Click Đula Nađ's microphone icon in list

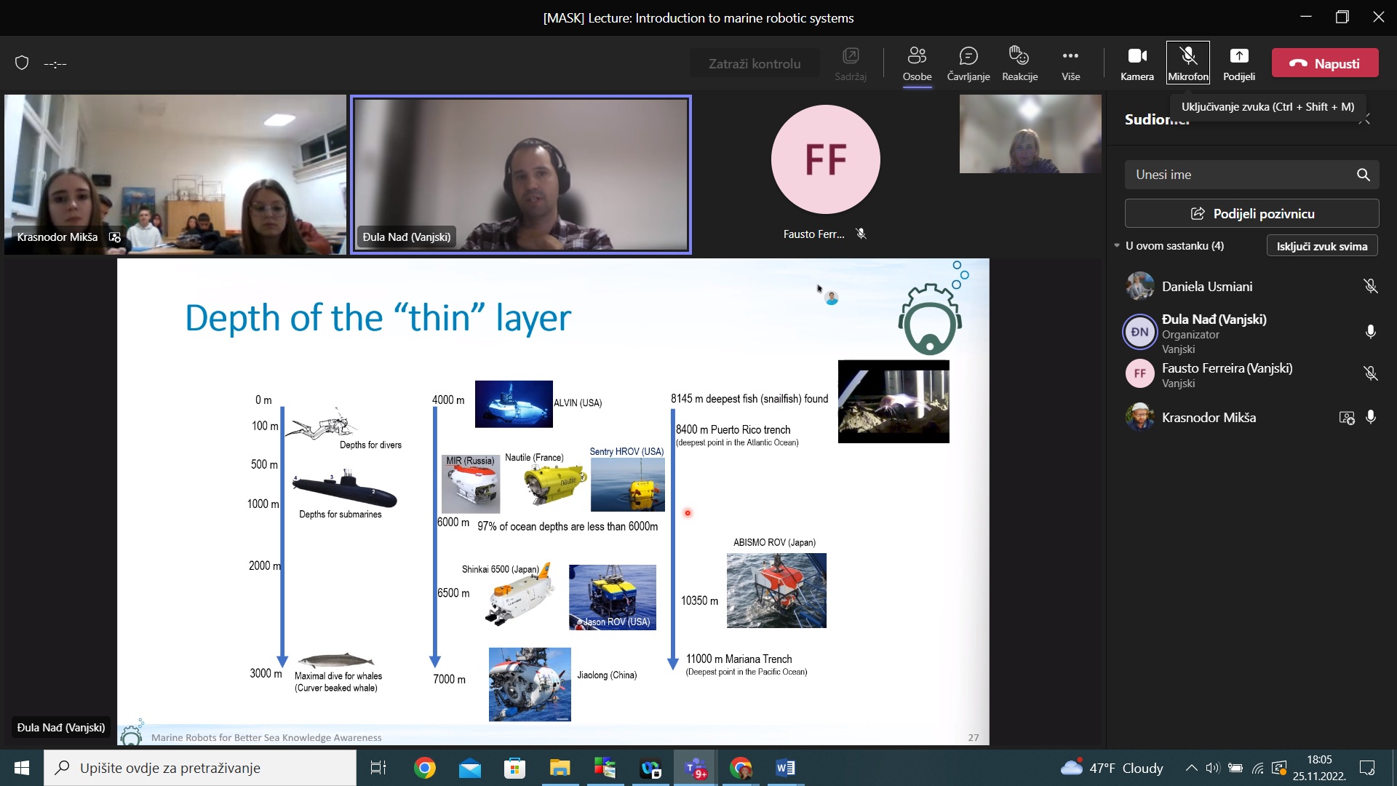click(x=1370, y=332)
